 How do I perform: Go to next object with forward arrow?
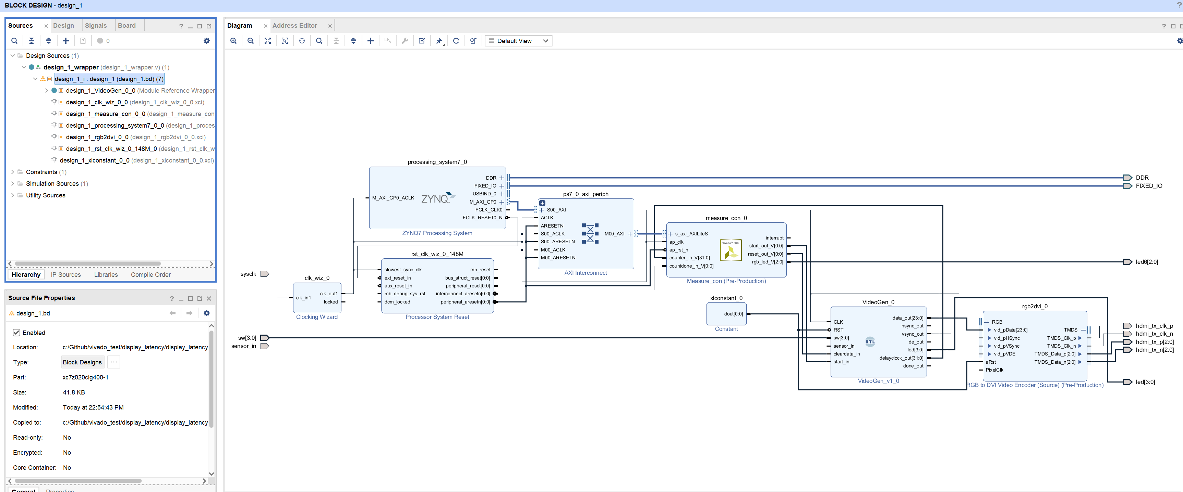pyautogui.click(x=189, y=313)
